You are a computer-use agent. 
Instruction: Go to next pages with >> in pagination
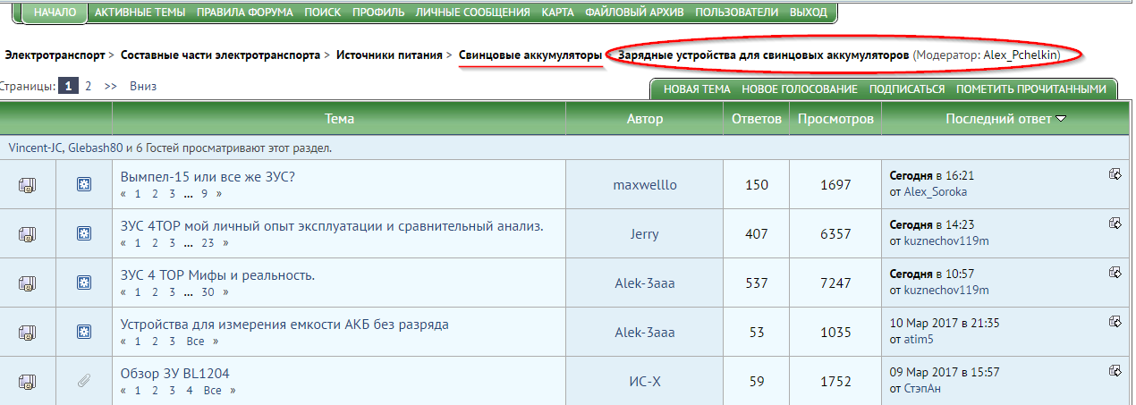111,87
